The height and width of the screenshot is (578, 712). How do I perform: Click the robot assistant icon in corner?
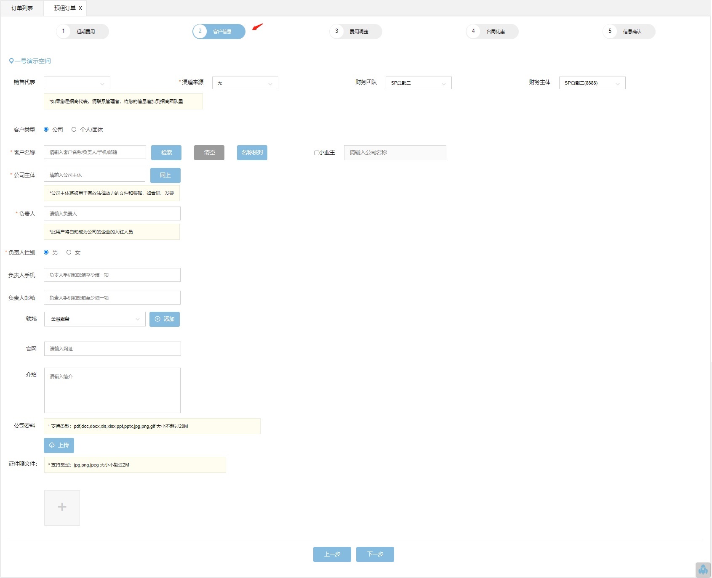pyautogui.click(x=703, y=570)
